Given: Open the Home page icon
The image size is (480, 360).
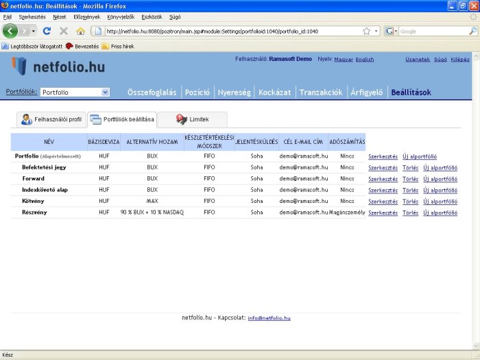Looking at the screenshot, I should 80,31.
